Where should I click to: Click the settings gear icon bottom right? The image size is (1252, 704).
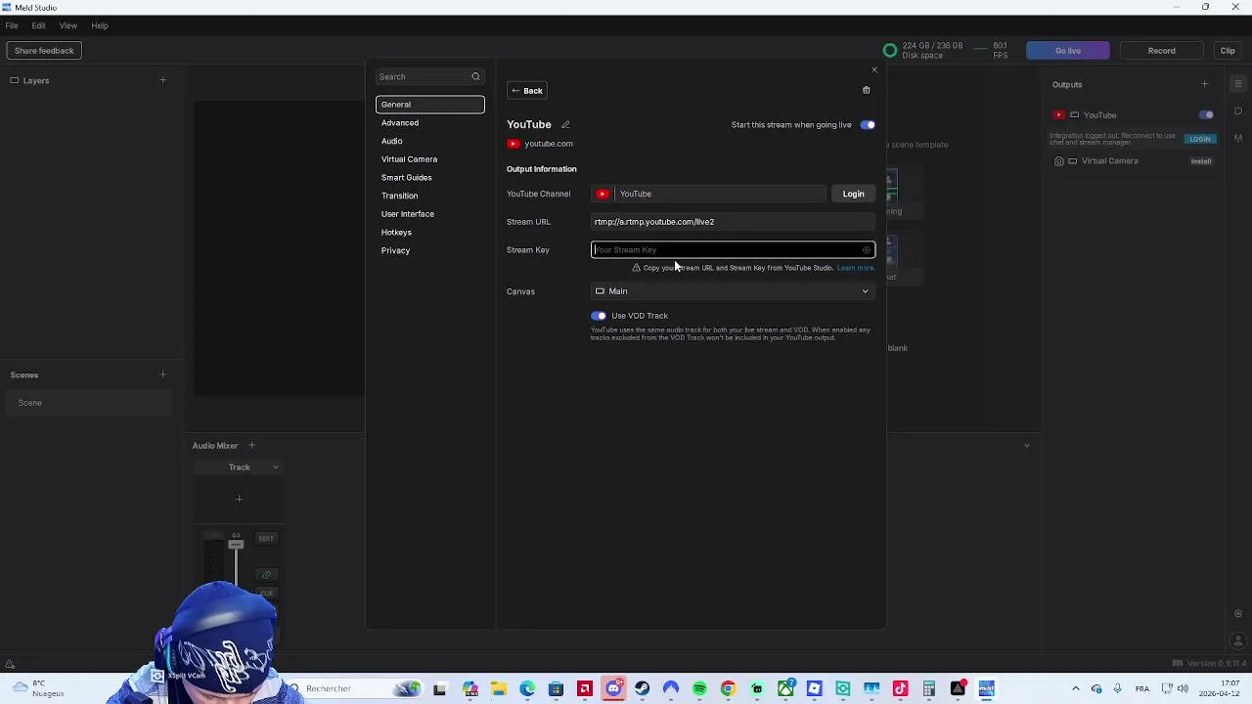pos(1238,614)
